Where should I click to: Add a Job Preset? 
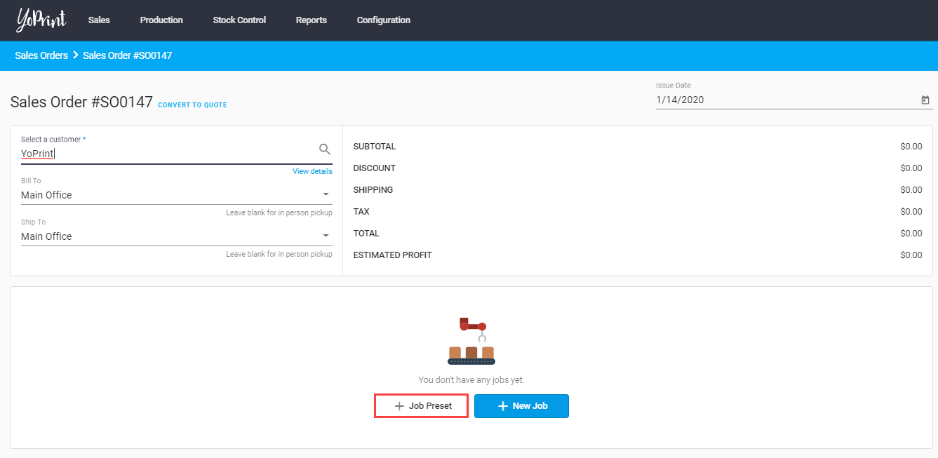[x=422, y=406]
